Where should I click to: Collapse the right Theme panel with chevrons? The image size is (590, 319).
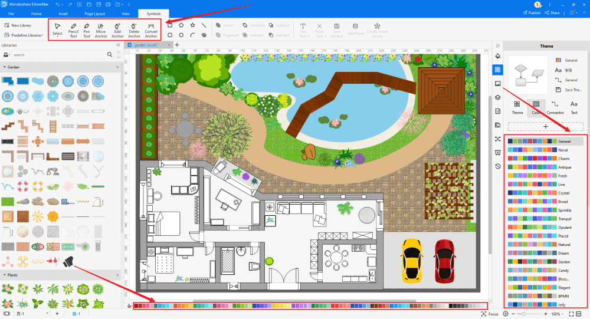pos(498,46)
